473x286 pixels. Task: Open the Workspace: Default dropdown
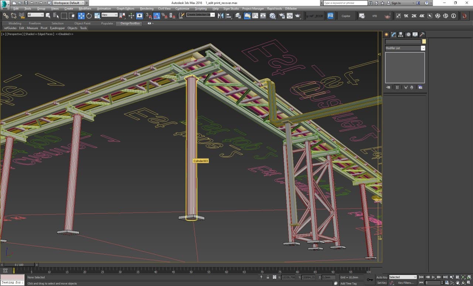point(69,3)
